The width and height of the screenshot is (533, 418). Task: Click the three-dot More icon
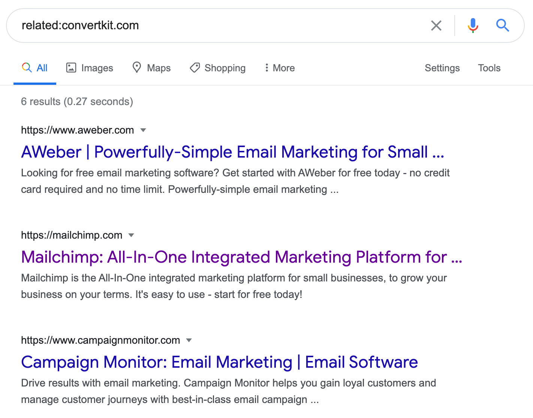click(266, 68)
